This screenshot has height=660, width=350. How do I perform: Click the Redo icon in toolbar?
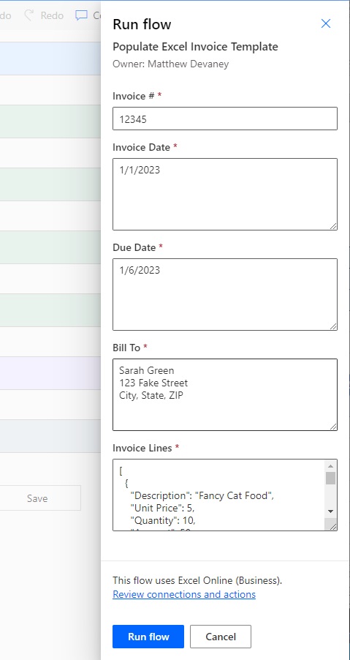click(x=29, y=15)
